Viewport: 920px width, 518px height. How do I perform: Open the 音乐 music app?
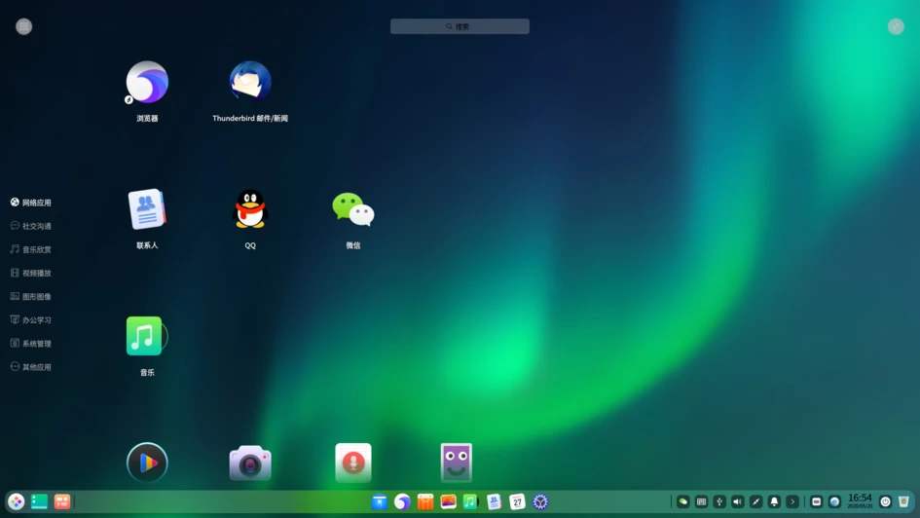(147, 336)
